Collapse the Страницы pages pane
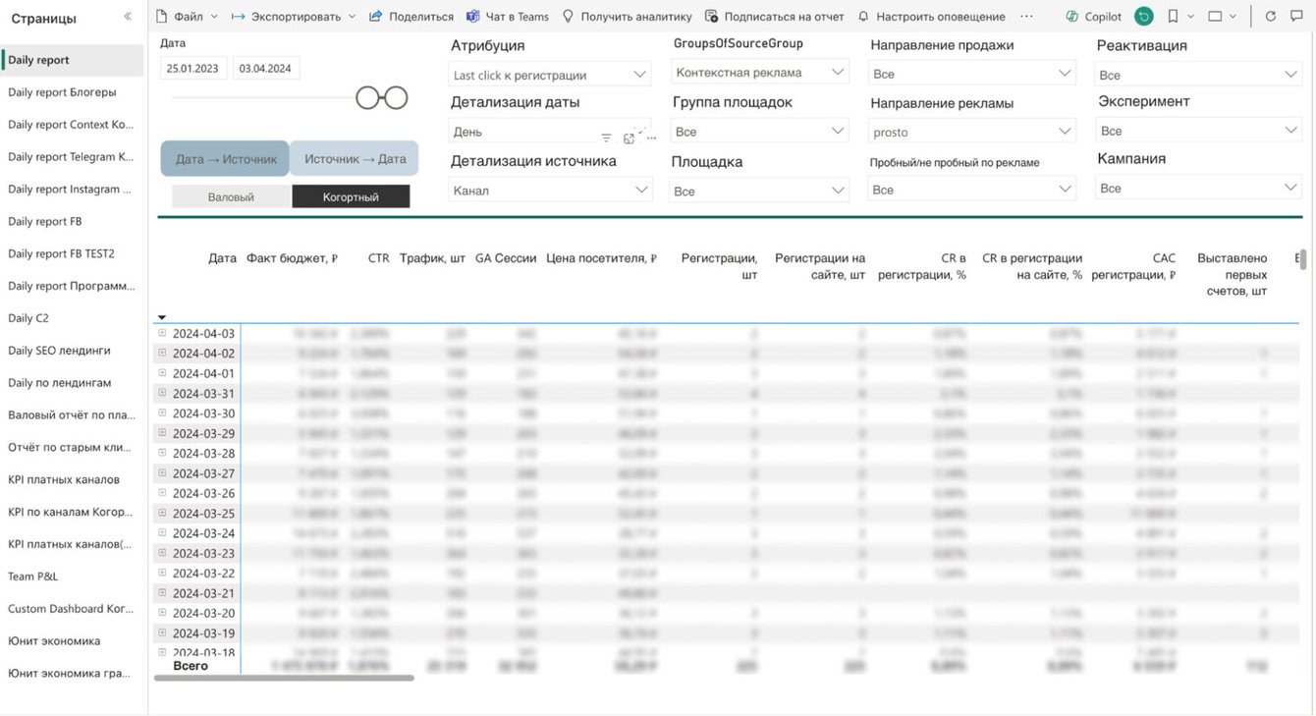The height and width of the screenshot is (716, 1316). (127, 17)
